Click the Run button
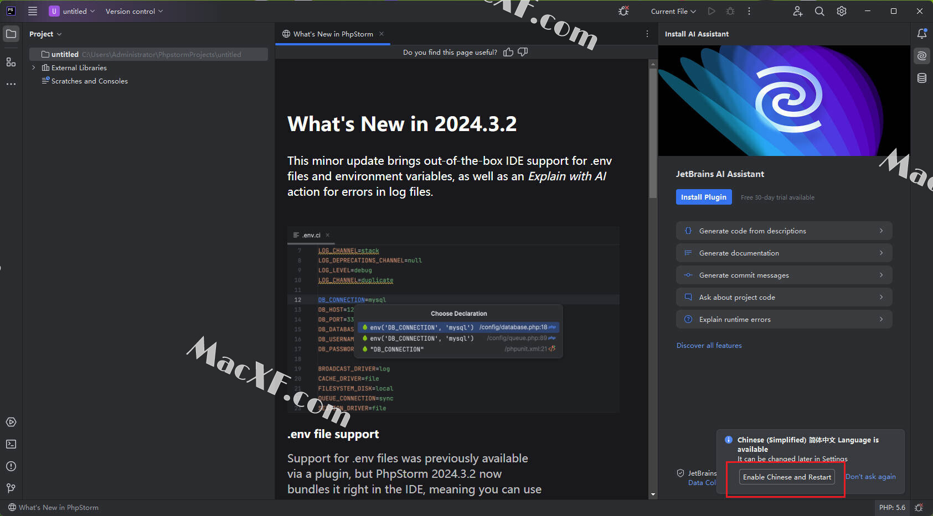The image size is (933, 516). tap(712, 11)
